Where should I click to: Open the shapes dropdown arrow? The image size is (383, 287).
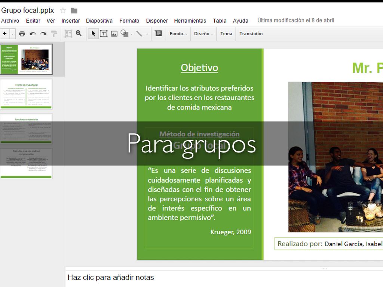click(x=131, y=34)
